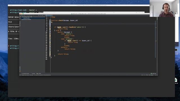Fold the if block at line 7
180x101 pixels.
(x=50, y=27)
